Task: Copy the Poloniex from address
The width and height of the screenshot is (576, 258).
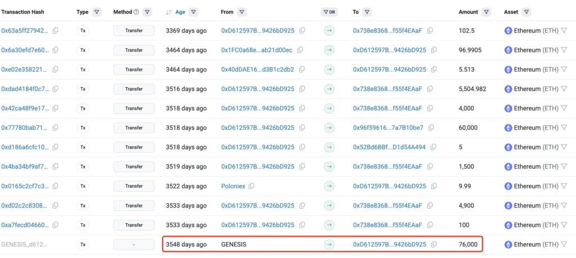Action: pos(251,186)
